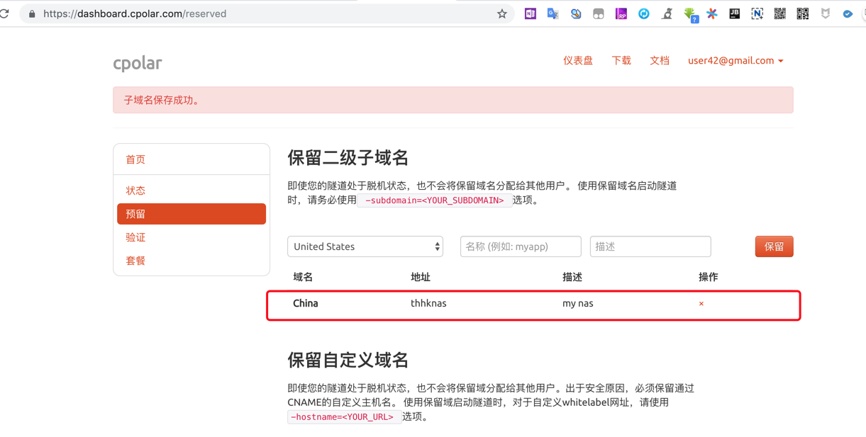Click the browser reload icon
Viewport: 866px width, 437px height.
(x=4, y=13)
